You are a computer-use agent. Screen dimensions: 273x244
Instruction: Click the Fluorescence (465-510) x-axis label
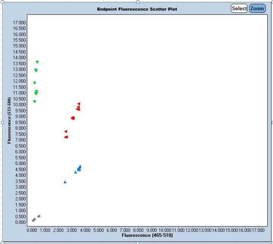[x=147, y=236]
